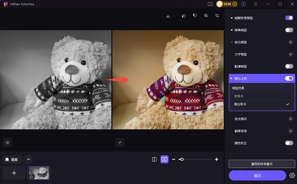
Task: Select the crop tool icon
Action: point(217,16)
